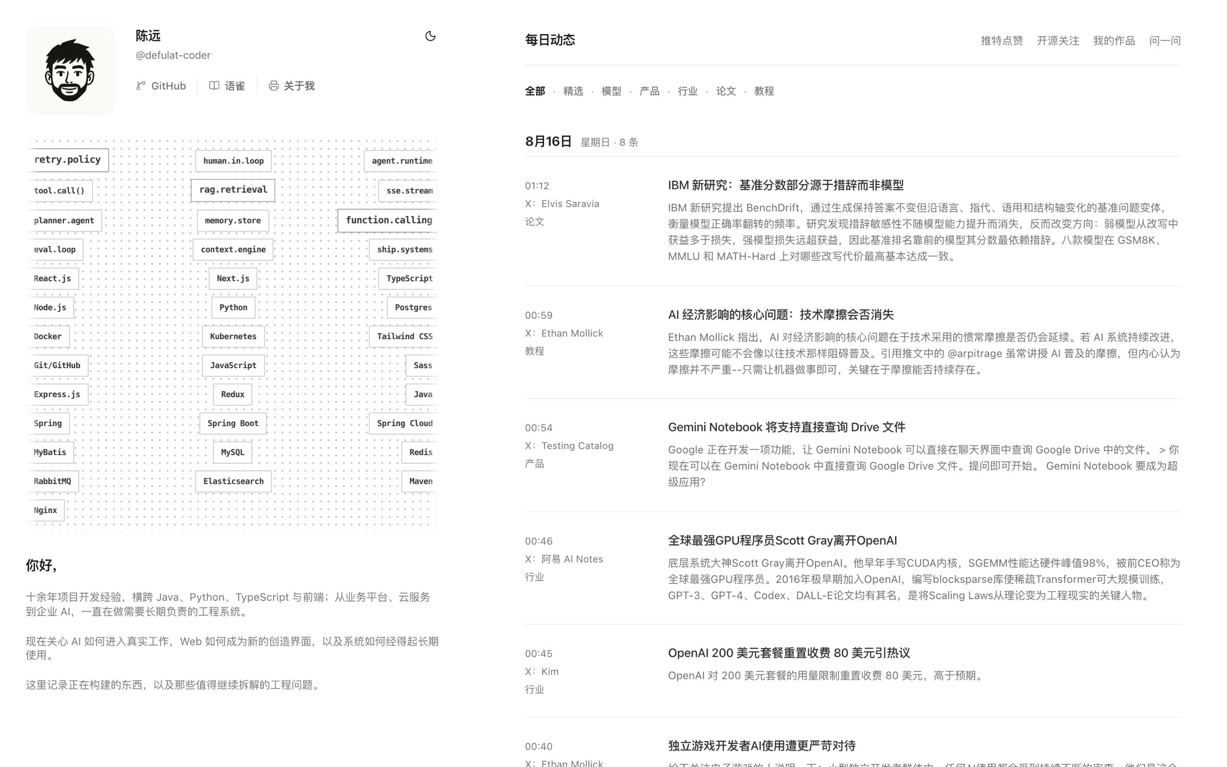Click the Nginx tag
The image size is (1227, 767).
point(46,510)
